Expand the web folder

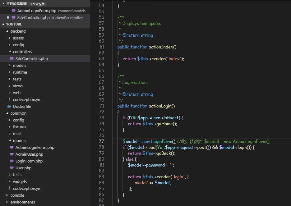(x=9, y=93)
